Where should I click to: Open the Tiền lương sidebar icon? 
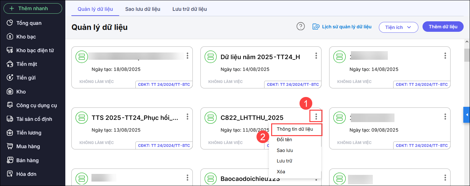pyautogui.click(x=10, y=133)
